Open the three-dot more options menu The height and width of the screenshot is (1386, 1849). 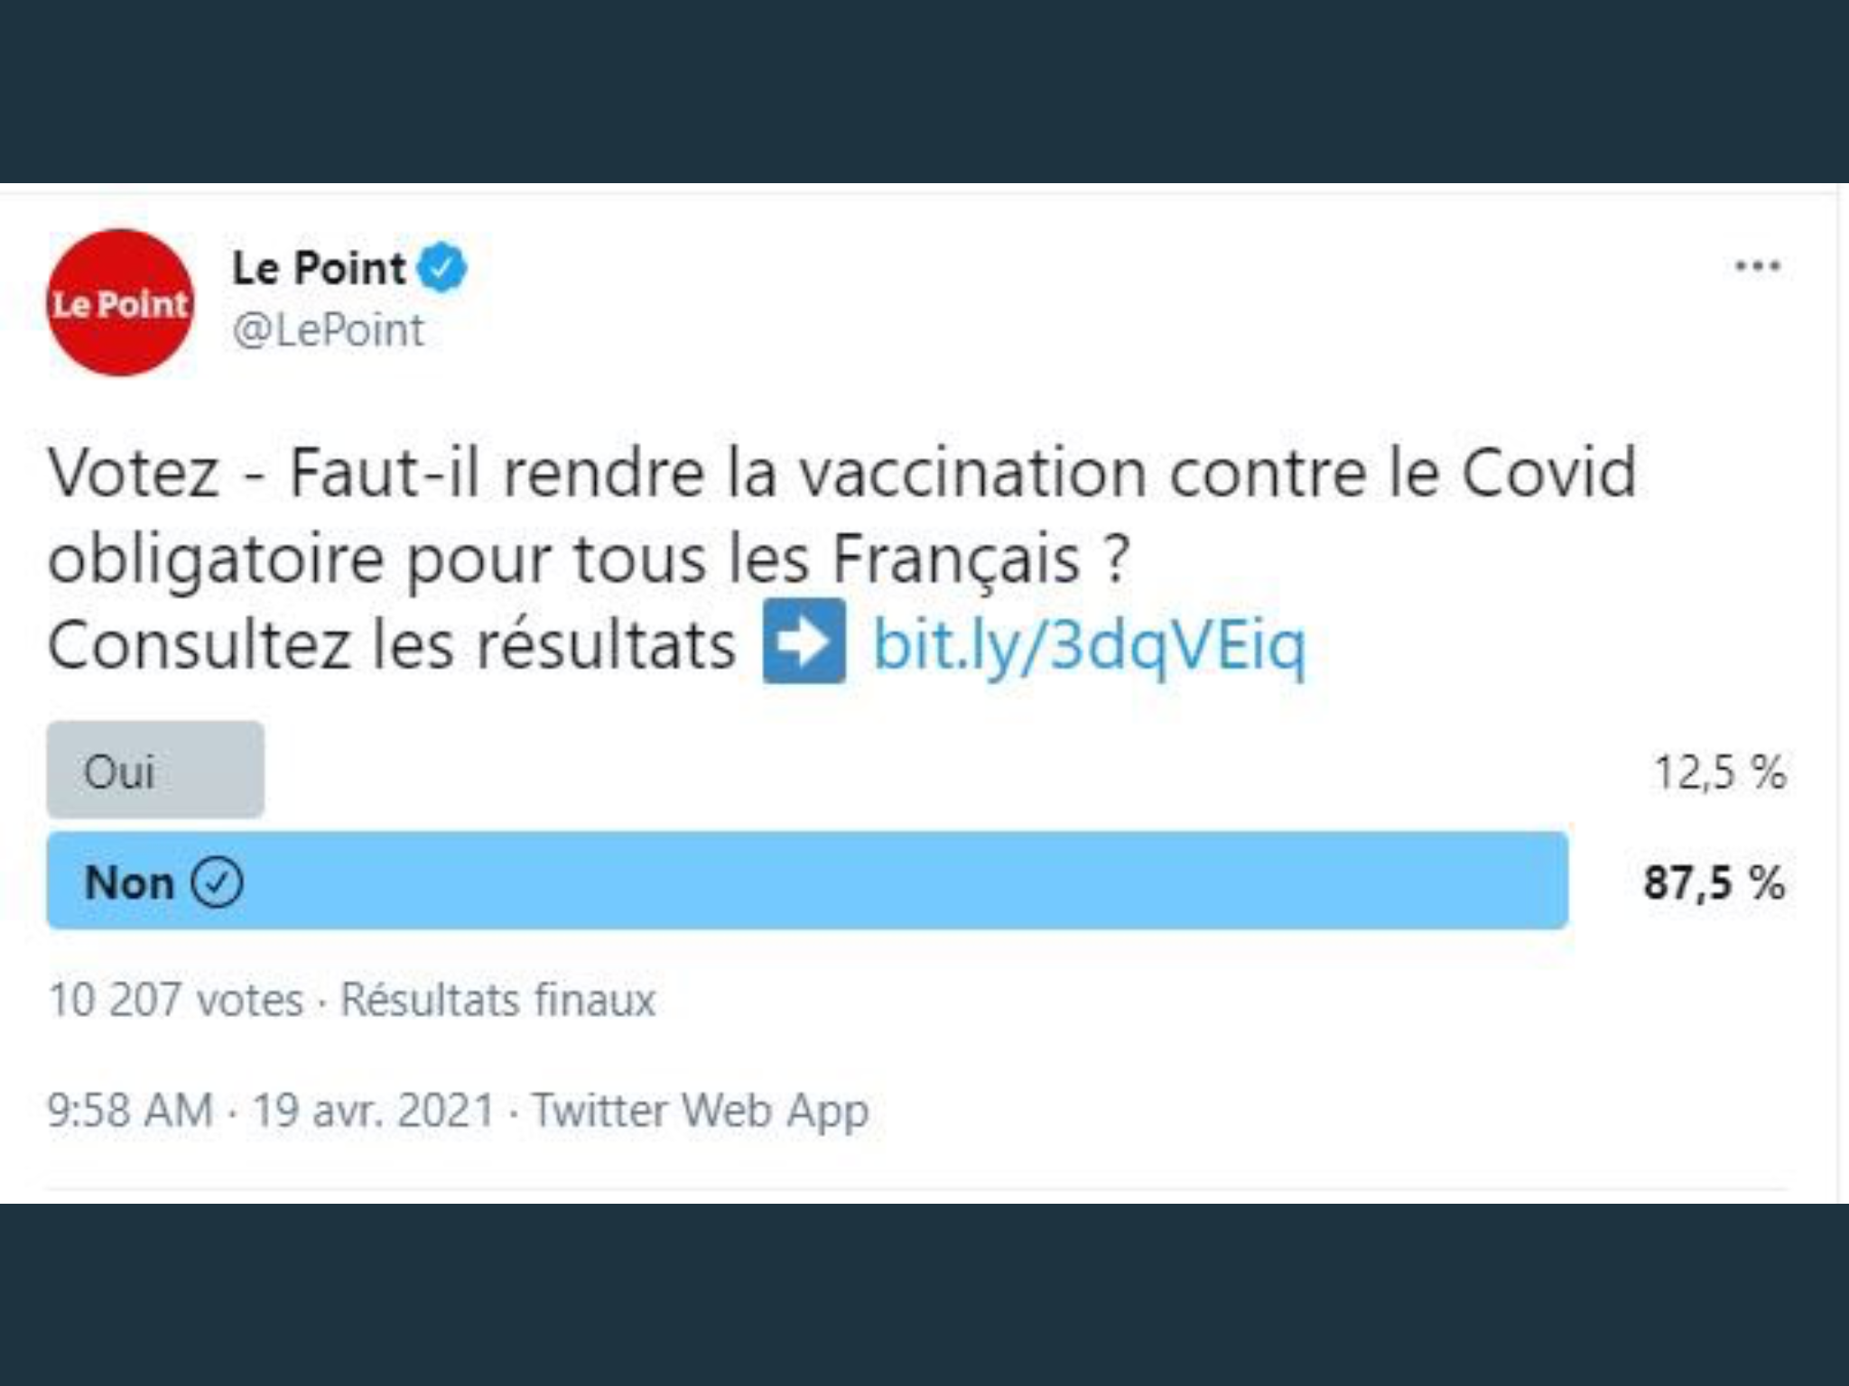pos(1757,266)
